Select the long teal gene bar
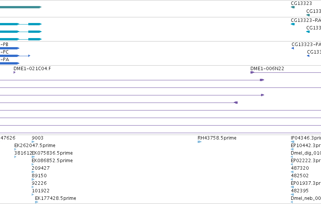 click(21, 7)
